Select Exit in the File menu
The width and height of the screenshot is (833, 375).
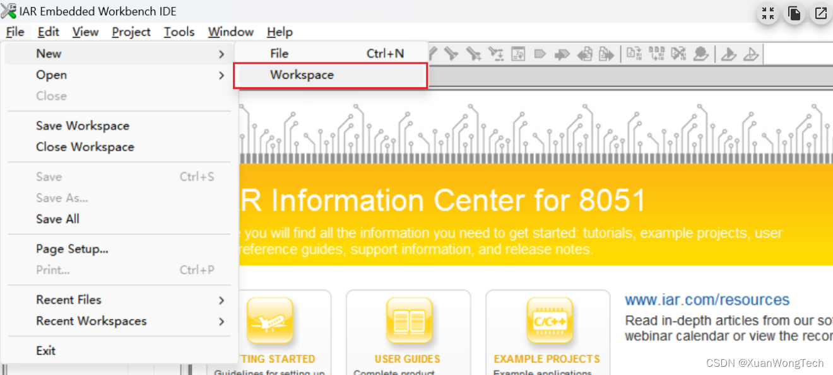coord(120,351)
